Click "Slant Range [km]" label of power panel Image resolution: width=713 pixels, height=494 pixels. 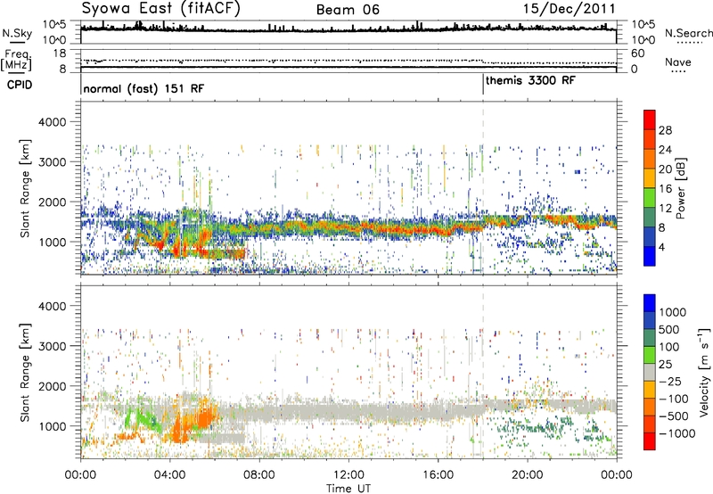point(25,188)
